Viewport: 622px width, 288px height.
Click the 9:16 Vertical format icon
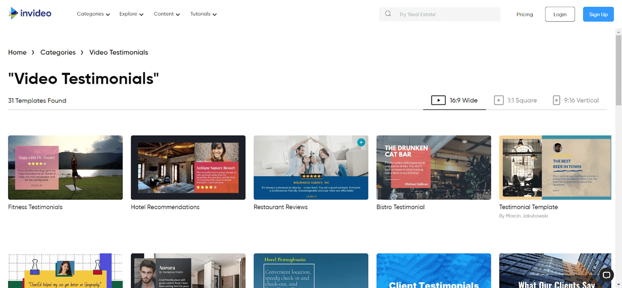[556, 100]
